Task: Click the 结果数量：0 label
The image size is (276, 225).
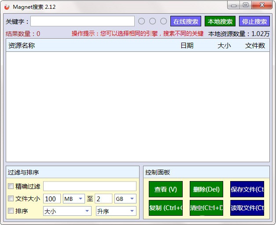Action: tap(23, 33)
